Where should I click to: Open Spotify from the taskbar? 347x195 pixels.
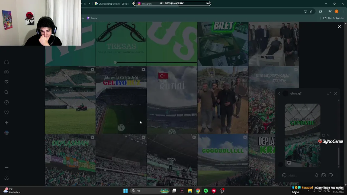(x=206, y=191)
